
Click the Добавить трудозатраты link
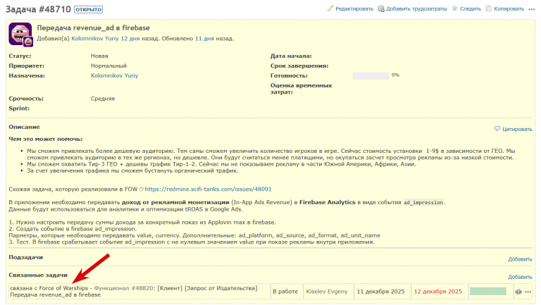416,8
